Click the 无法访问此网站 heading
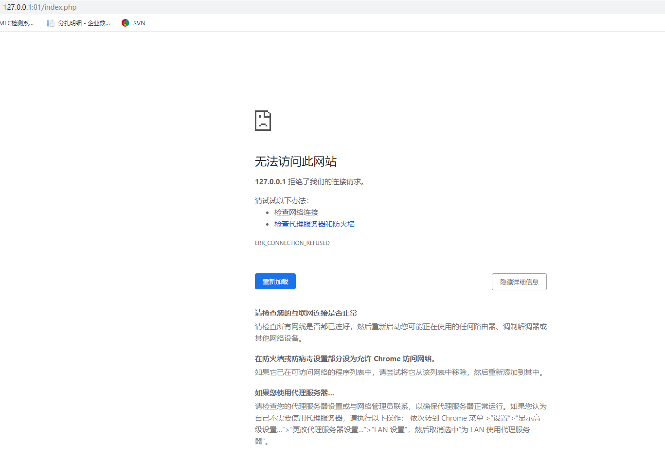Viewport: 665px width, 460px height. [296, 161]
